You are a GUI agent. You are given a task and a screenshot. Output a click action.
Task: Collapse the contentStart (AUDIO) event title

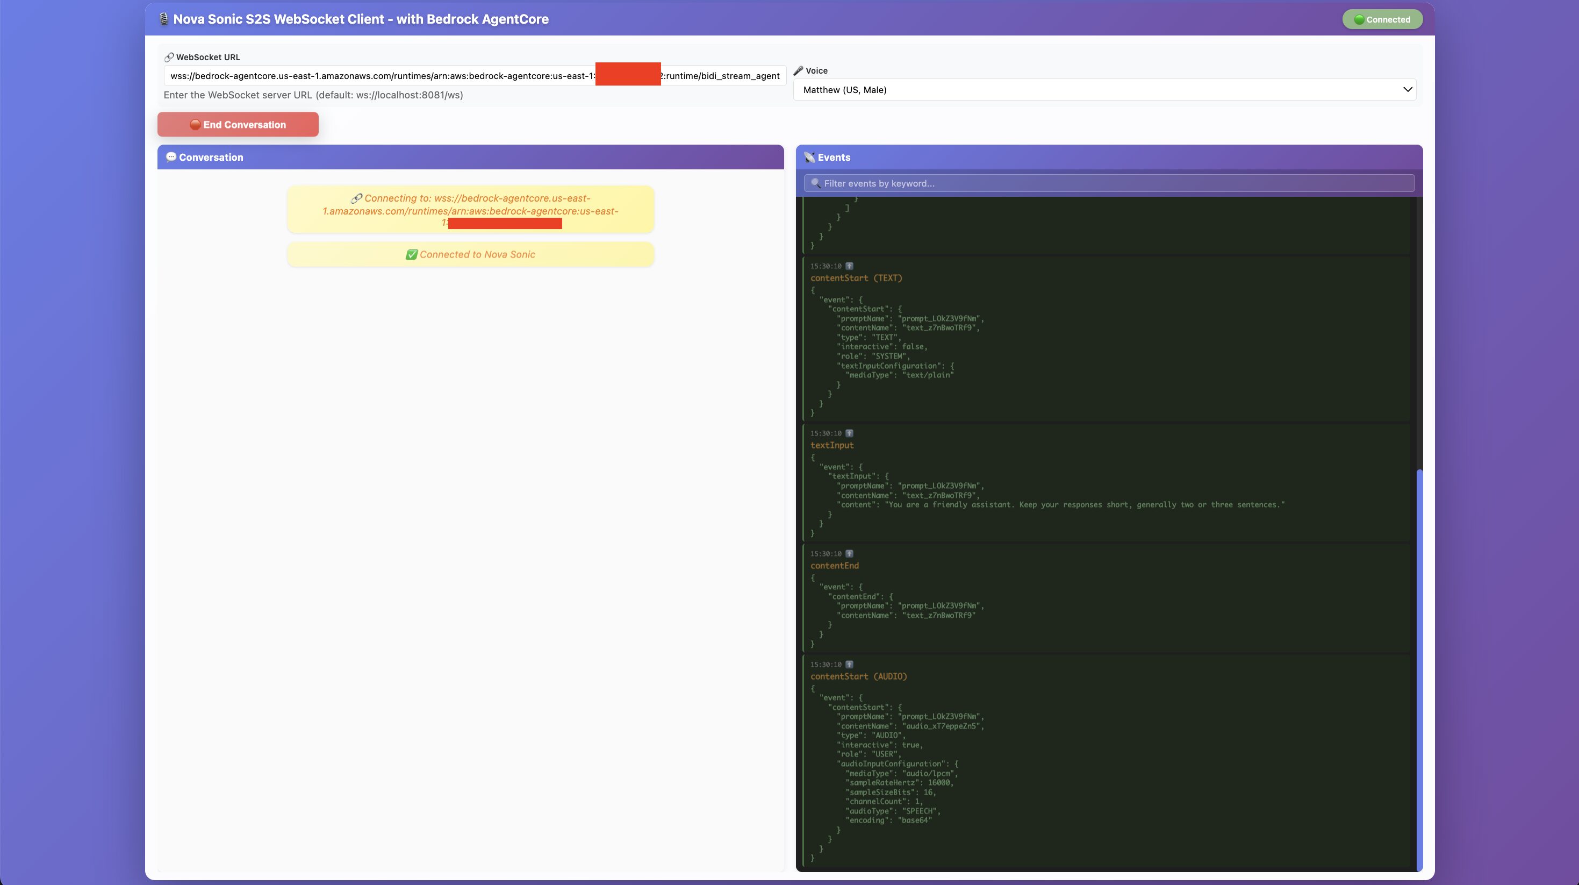(858, 676)
